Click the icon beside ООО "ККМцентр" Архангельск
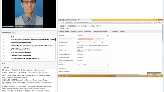This screenshot has width=164, height=92. pos(4,46)
